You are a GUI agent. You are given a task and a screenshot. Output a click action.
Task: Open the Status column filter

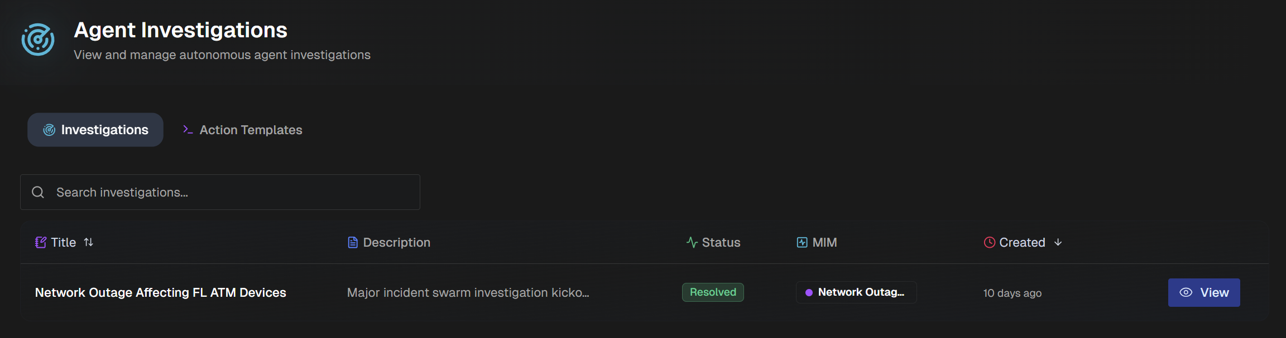tap(721, 242)
